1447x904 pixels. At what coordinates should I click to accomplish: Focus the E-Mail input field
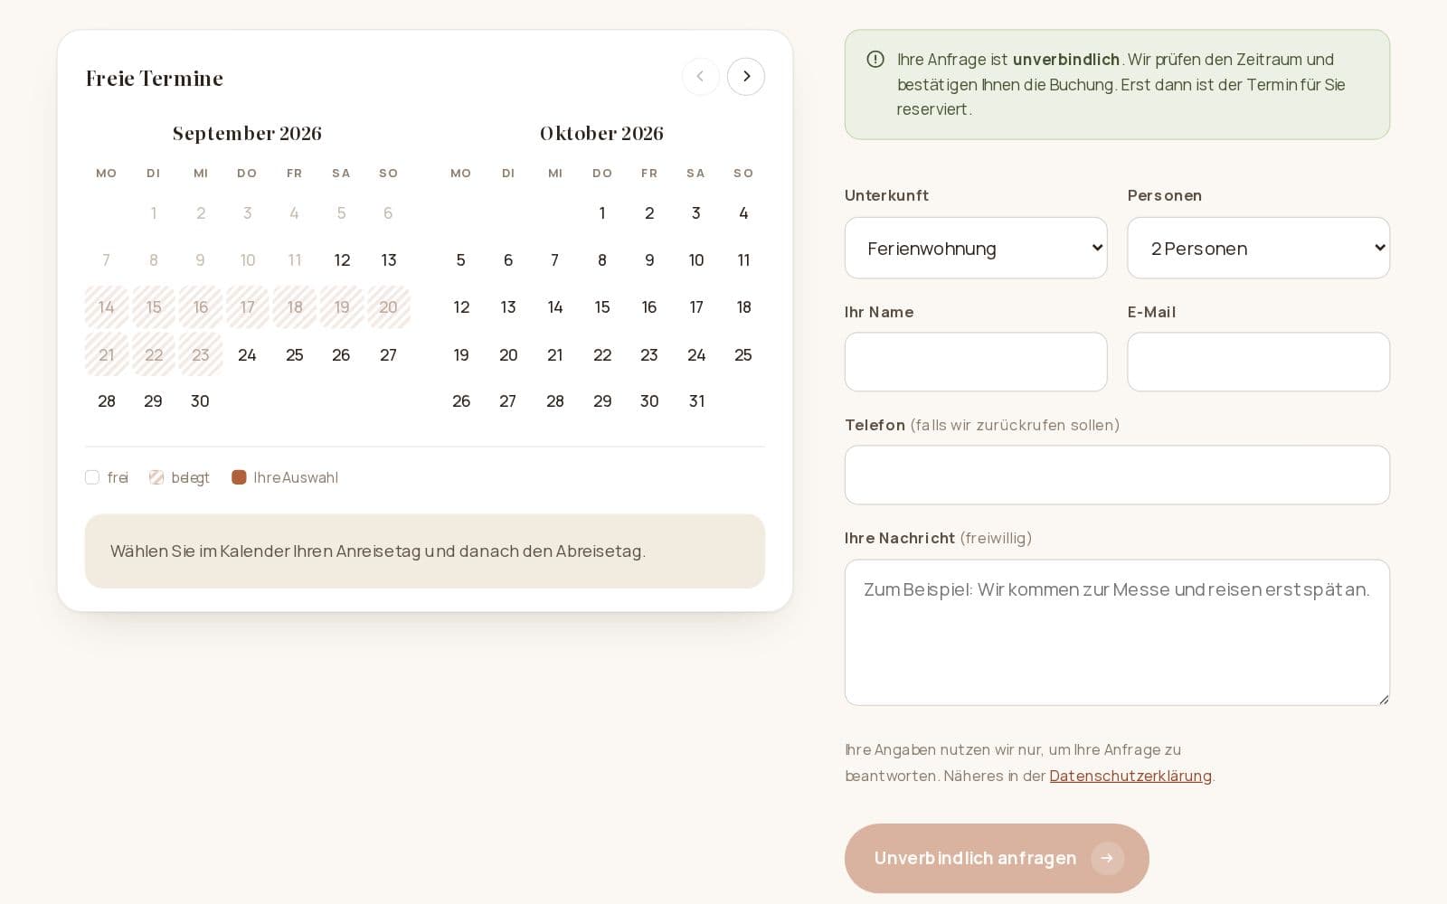point(1259,362)
